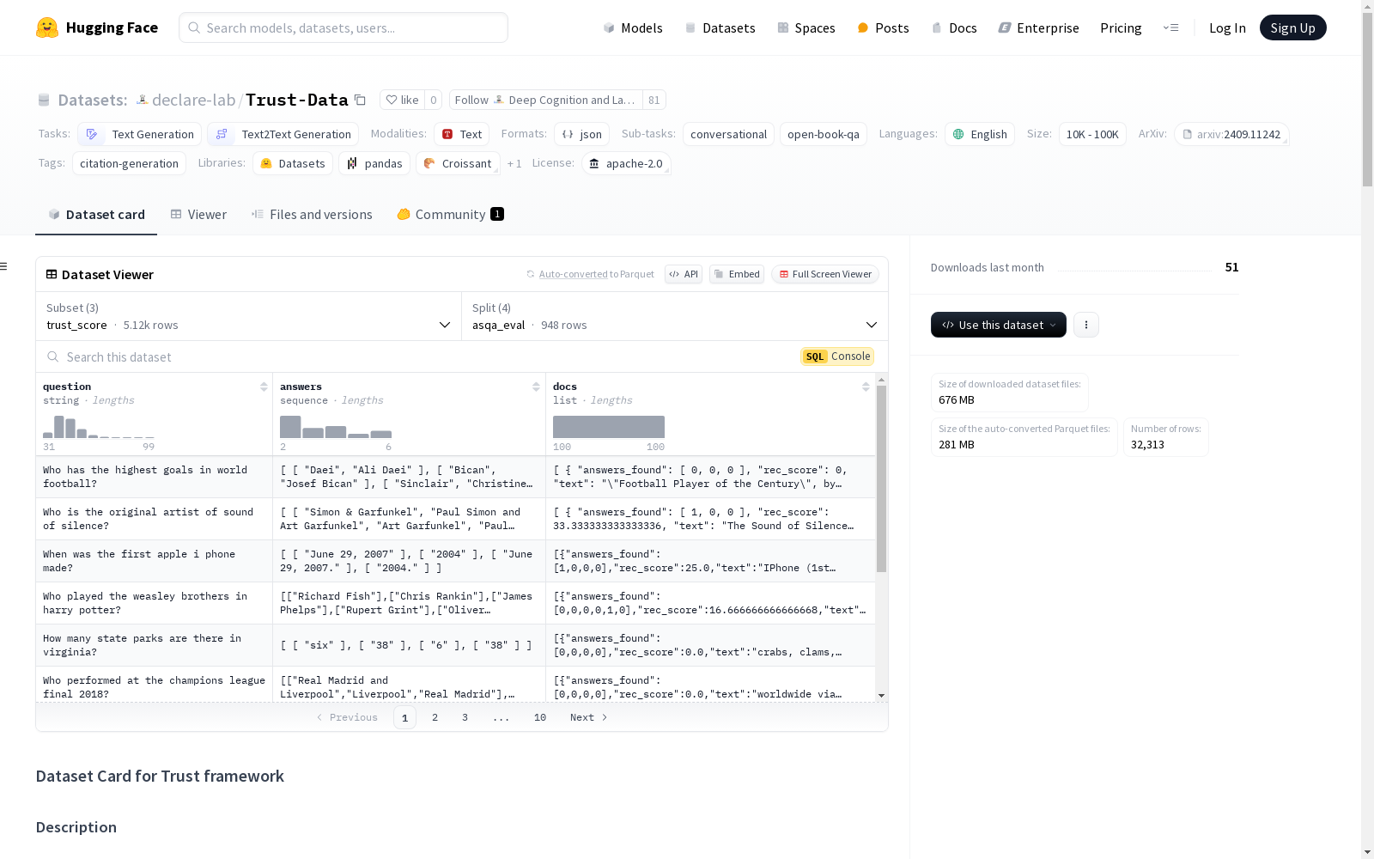Click the sort icon on question column
Image resolution: width=1374 pixels, height=859 pixels.
[264, 387]
